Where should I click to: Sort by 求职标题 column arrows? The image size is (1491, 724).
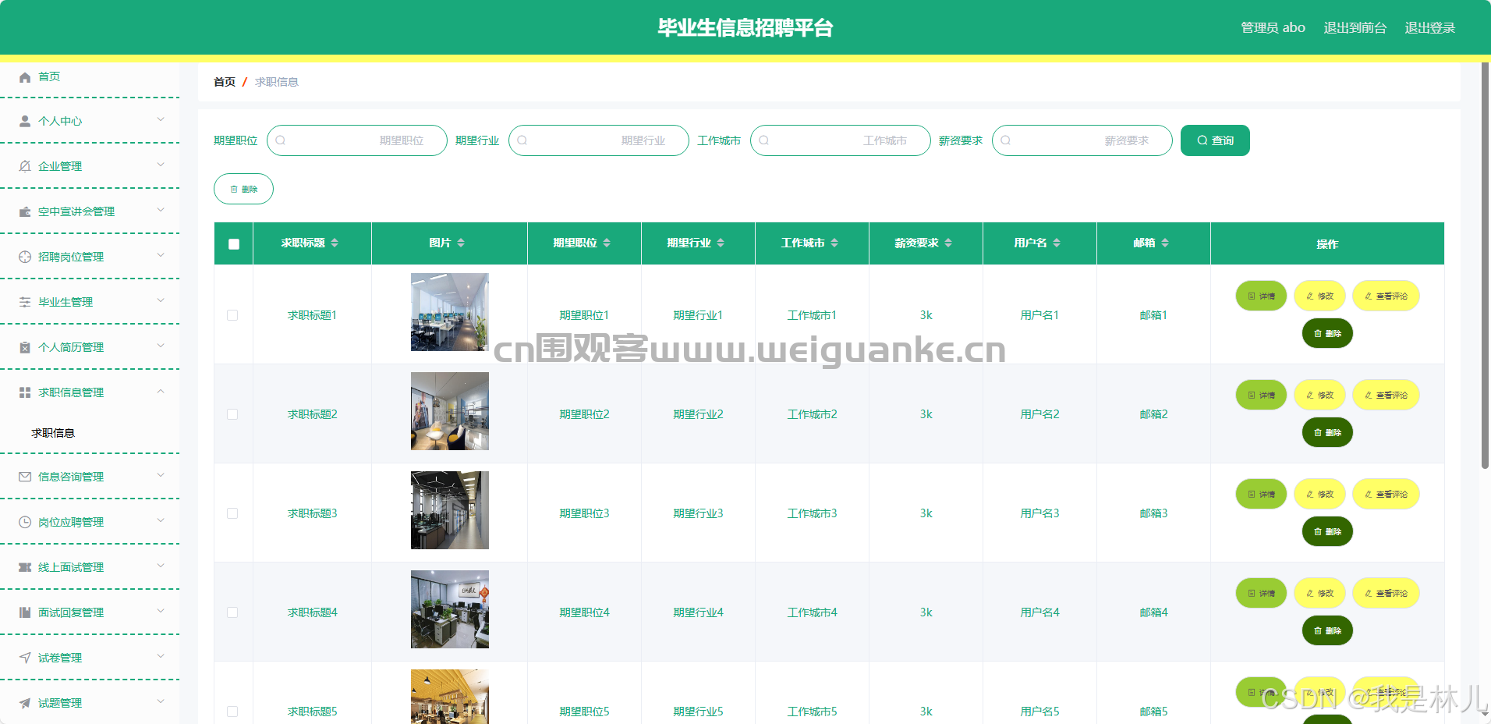pos(335,243)
